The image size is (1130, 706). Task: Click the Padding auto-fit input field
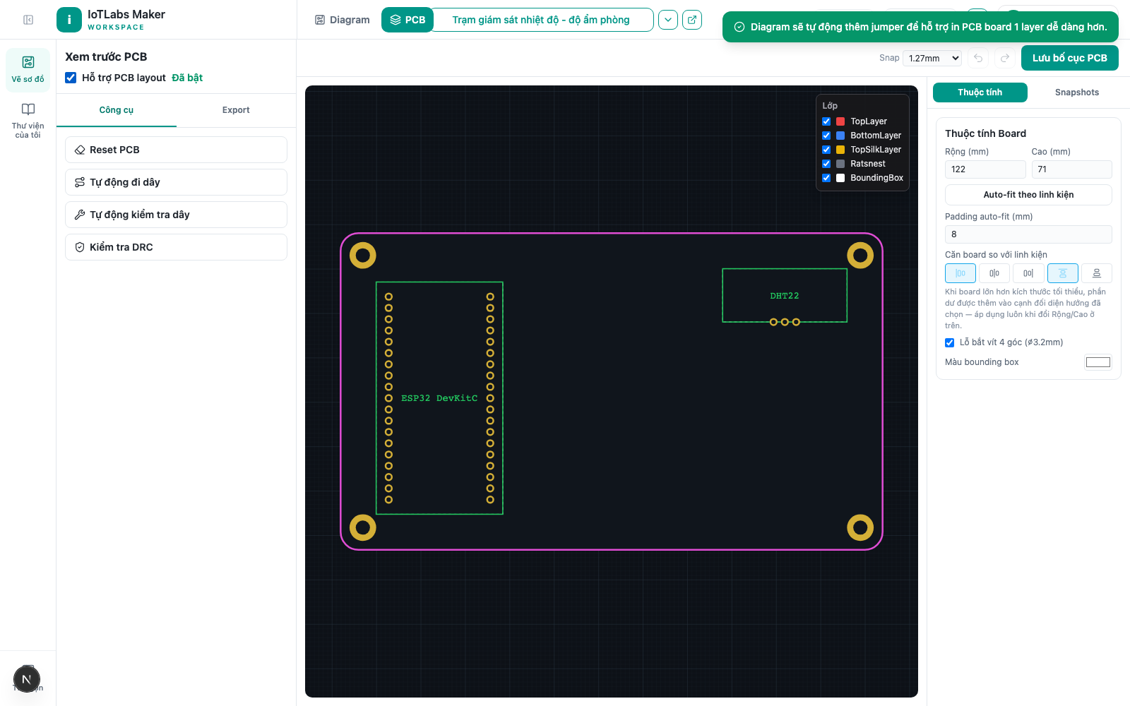[1028, 234]
